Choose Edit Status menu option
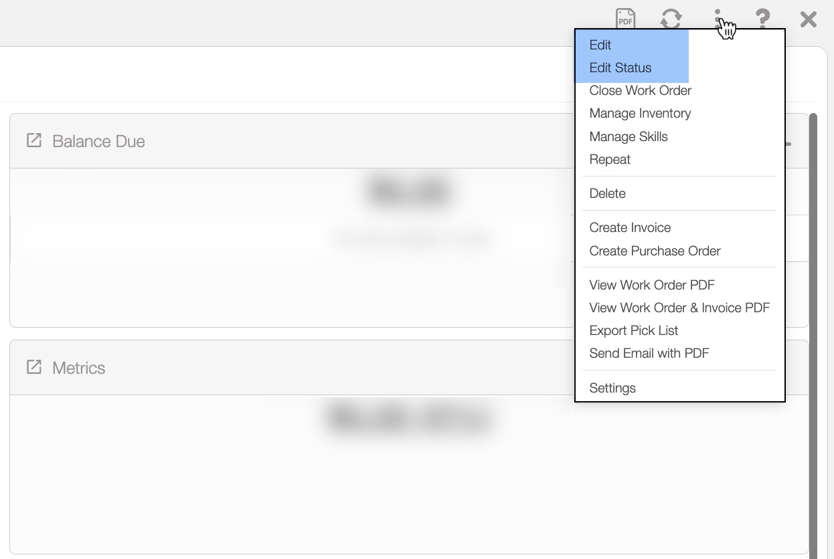 pyautogui.click(x=620, y=68)
